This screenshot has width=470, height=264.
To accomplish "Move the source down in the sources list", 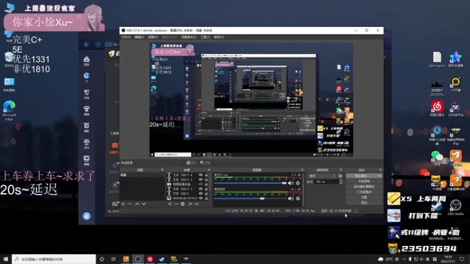I will (197, 204).
